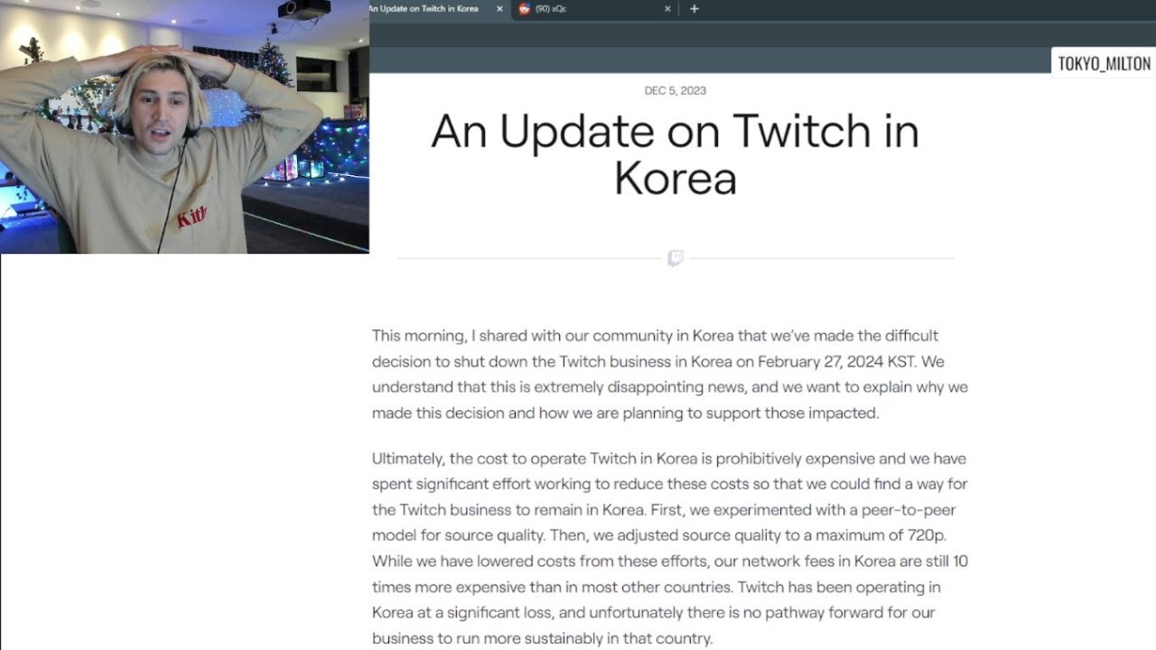The height and width of the screenshot is (650, 1156).
Task: Click the TOKYO_MILTON name tag
Action: [1104, 63]
